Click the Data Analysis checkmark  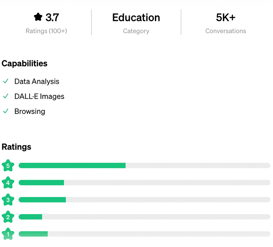click(5, 81)
